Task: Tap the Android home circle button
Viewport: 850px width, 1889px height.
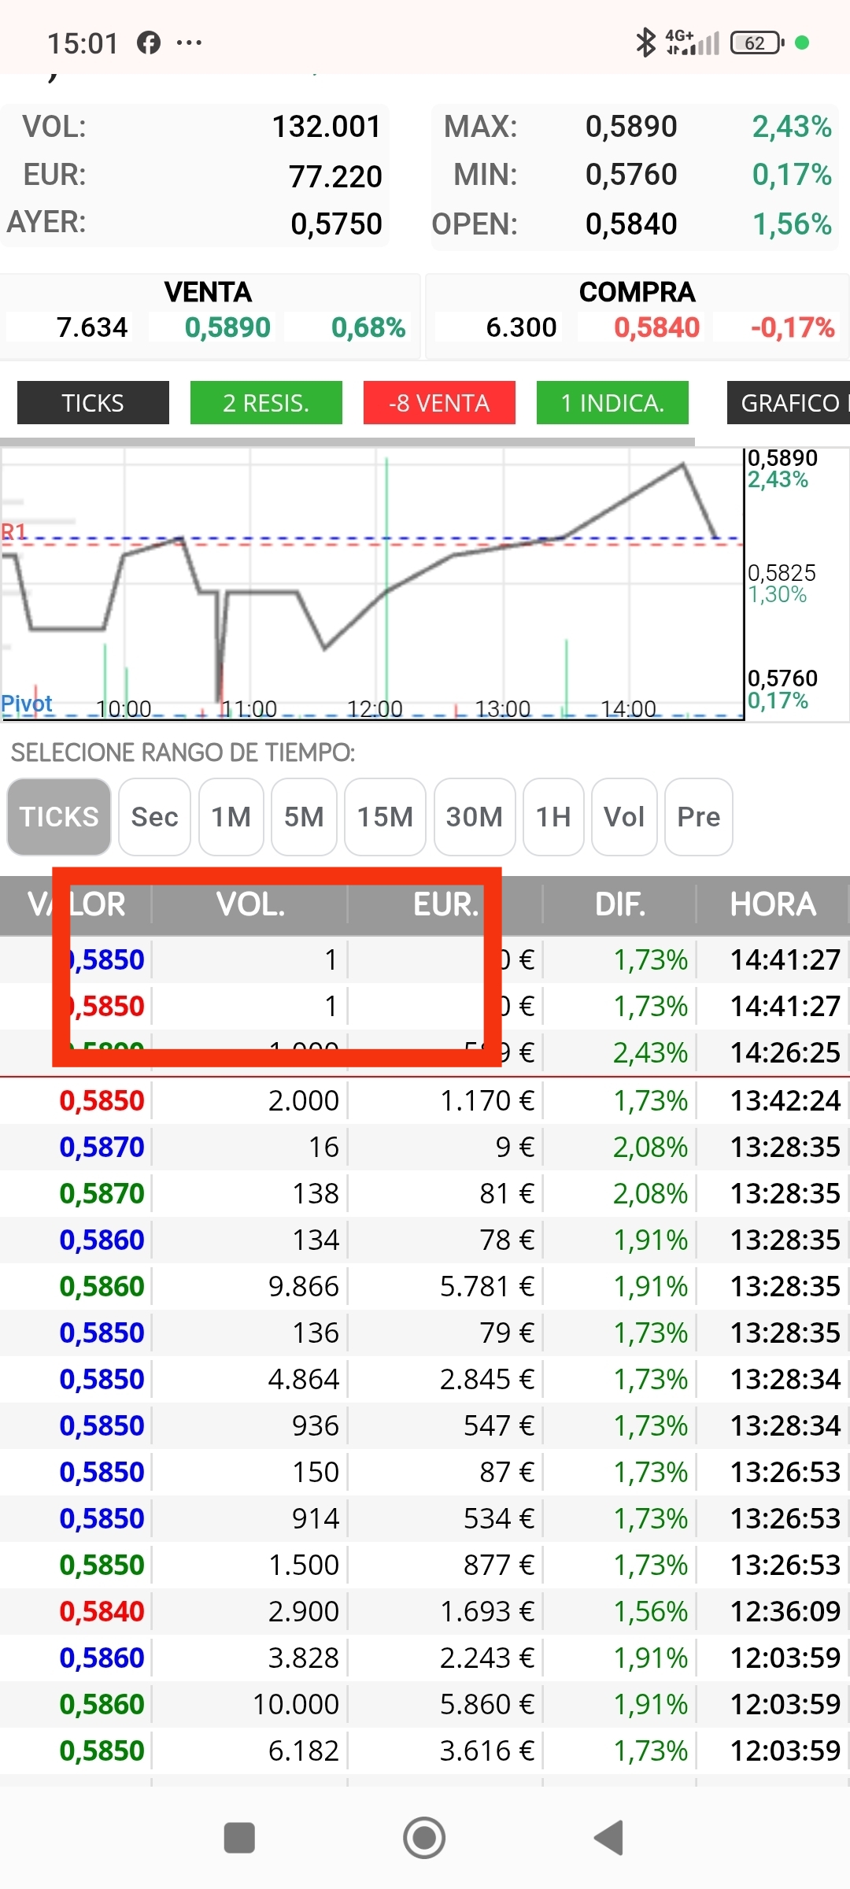Action: coord(424,1838)
